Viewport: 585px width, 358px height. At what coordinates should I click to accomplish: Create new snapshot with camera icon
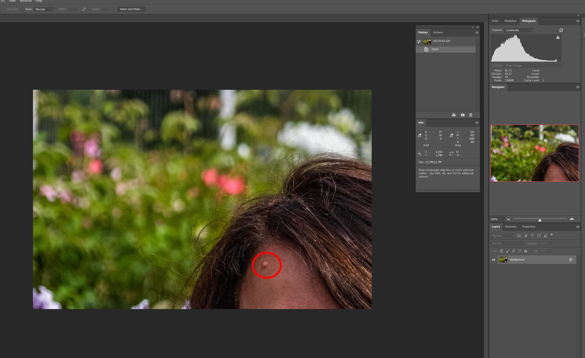(463, 115)
